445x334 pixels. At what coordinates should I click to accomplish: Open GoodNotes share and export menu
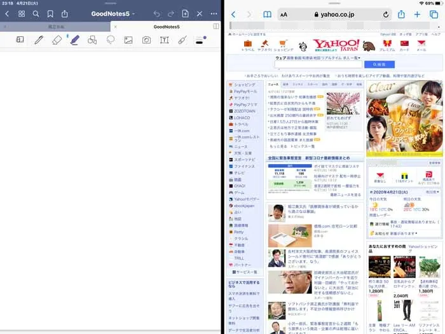tap(65, 13)
